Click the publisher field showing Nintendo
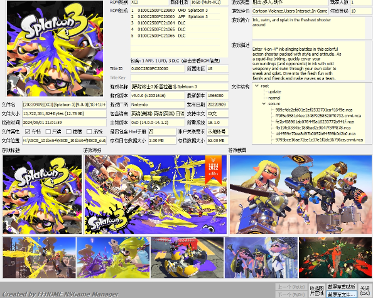Screen dimensions: 373x298 point(158,105)
